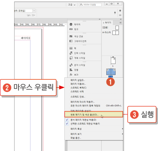Select the page 1 thumbnail
This screenshot has height=151, width=158.
point(113,61)
